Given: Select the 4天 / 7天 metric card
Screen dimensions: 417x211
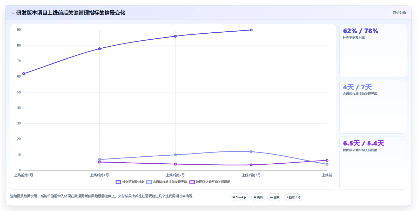Looking at the screenshot, I should (x=373, y=107).
